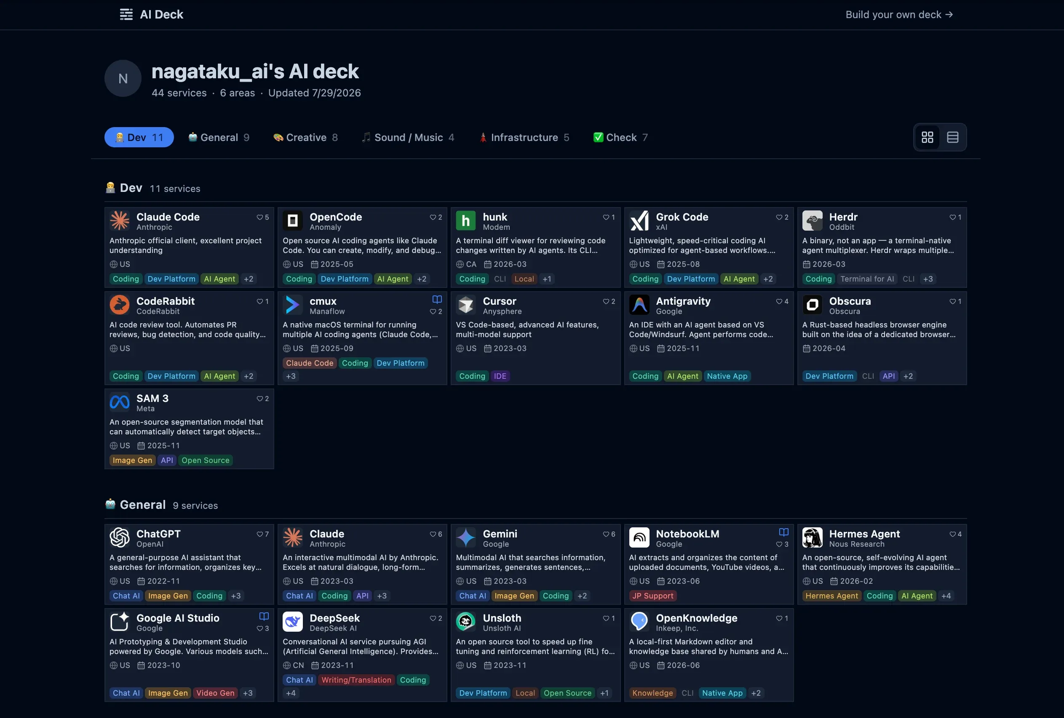This screenshot has width=1064, height=718.
Task: Go to the Sound / Music tab
Action: tap(408, 137)
